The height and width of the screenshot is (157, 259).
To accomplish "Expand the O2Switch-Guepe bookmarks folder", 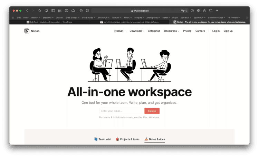I will (217, 18).
